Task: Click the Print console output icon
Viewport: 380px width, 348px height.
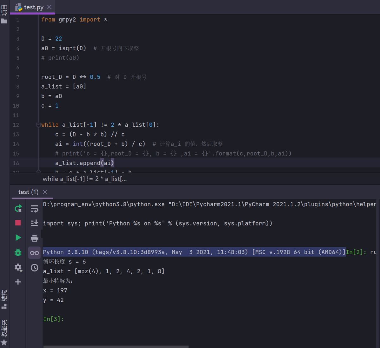Action: 35,238
